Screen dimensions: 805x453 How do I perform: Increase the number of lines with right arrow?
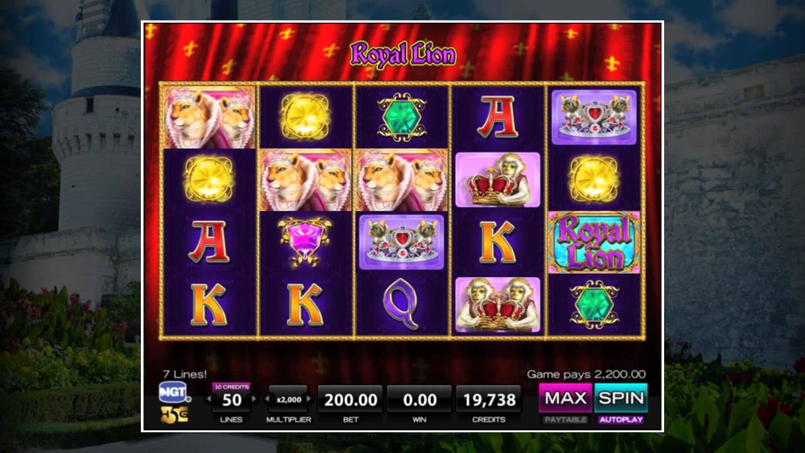point(254,399)
